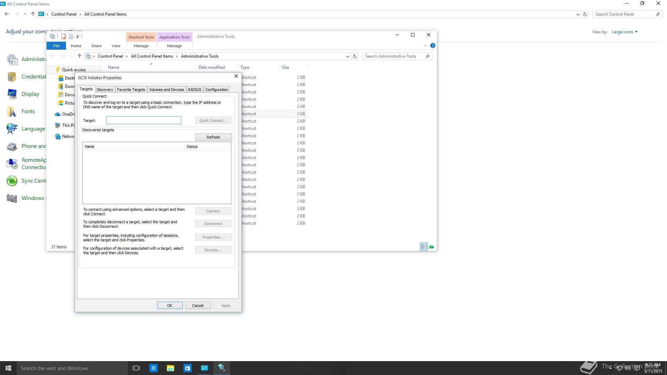Open the Windows Start menu
Image resolution: width=667 pixels, height=375 pixels.
(x=8, y=368)
